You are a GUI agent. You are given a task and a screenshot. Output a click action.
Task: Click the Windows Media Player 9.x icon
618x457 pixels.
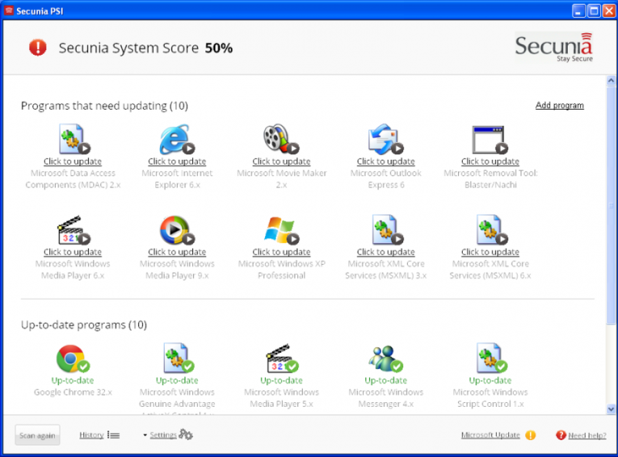(177, 230)
